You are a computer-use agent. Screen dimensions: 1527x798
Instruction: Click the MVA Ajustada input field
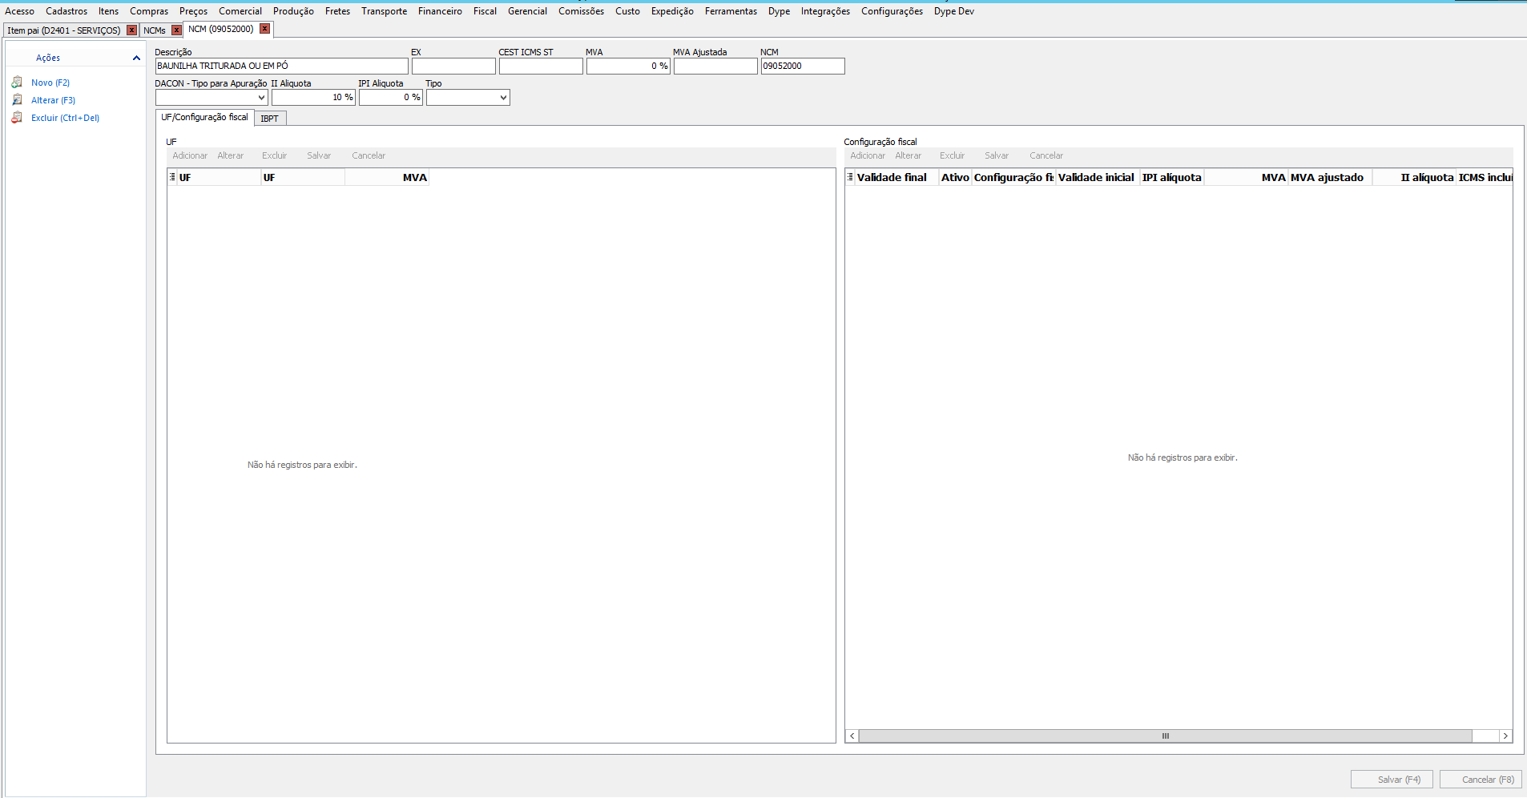tap(715, 66)
